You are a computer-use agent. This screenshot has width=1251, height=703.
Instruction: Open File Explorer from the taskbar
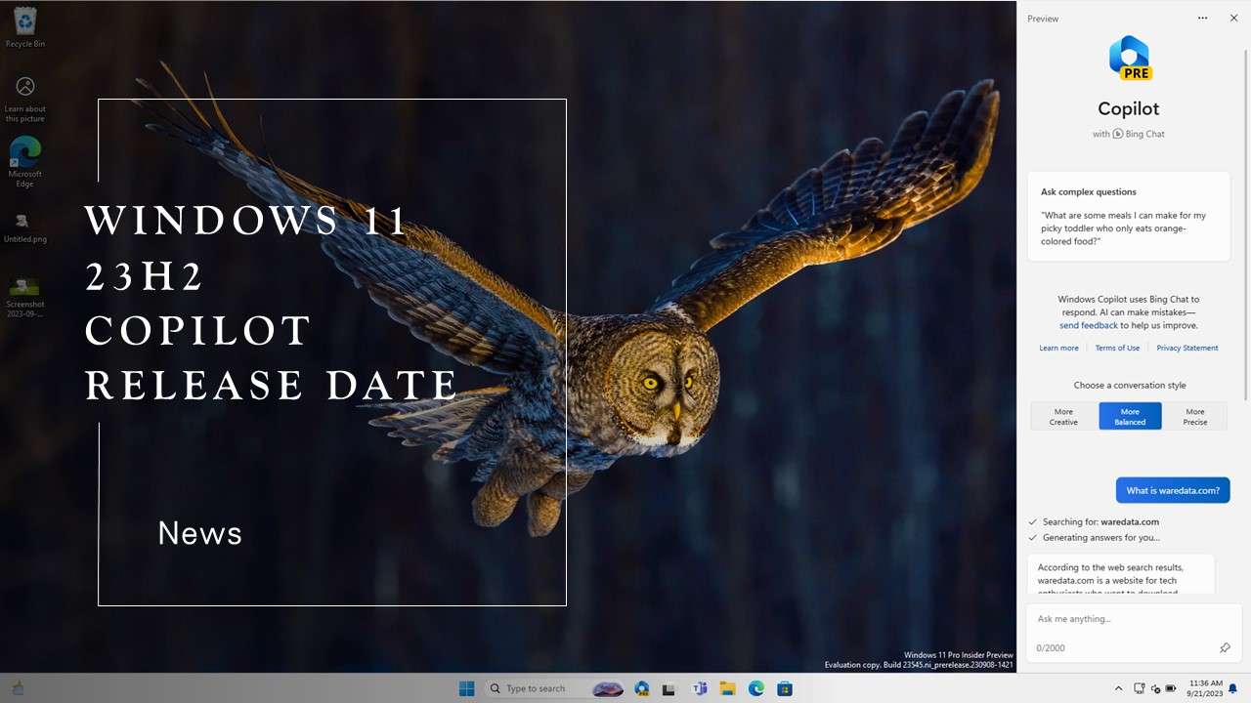[x=727, y=688]
